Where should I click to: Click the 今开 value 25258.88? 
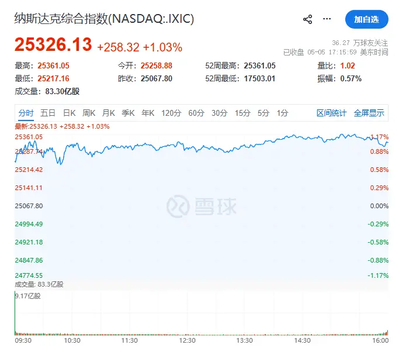click(157, 66)
